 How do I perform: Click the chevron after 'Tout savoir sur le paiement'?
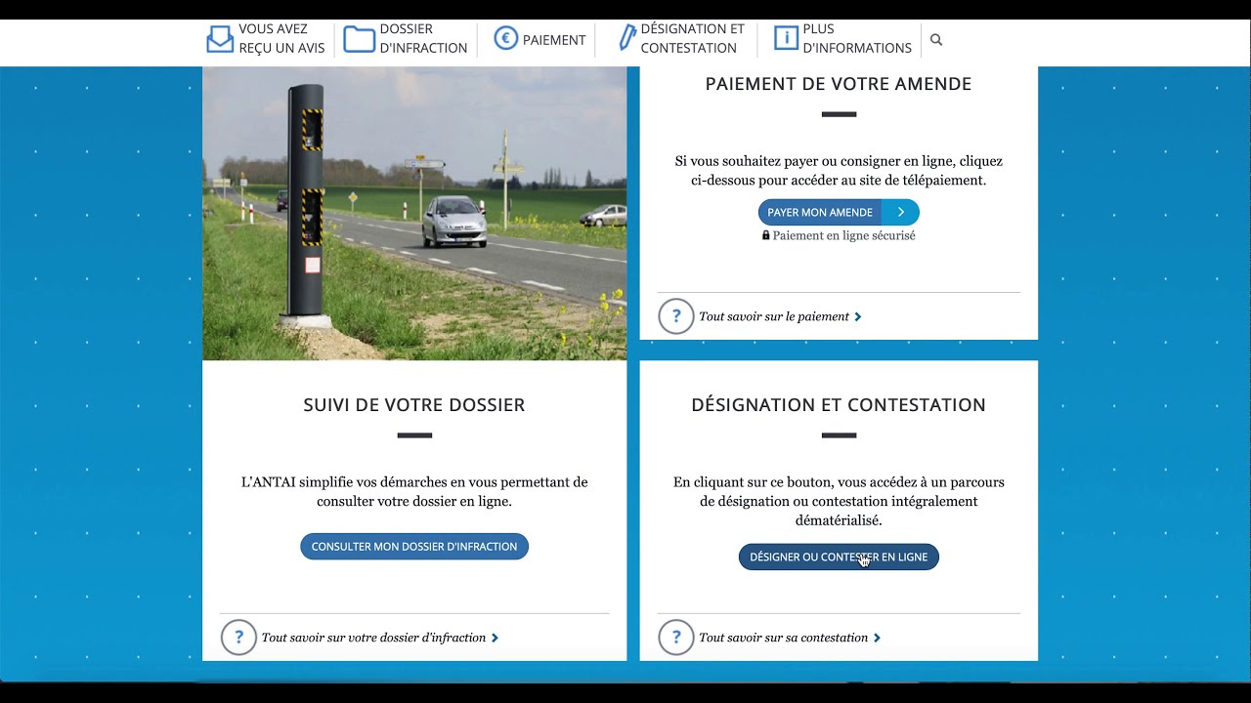[858, 316]
